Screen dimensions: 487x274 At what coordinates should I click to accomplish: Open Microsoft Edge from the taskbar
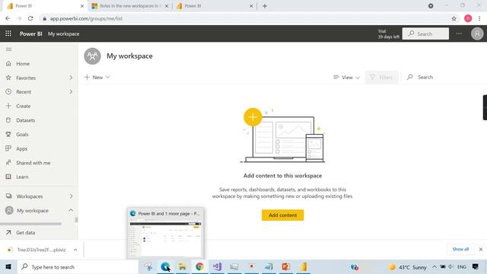tap(165, 266)
